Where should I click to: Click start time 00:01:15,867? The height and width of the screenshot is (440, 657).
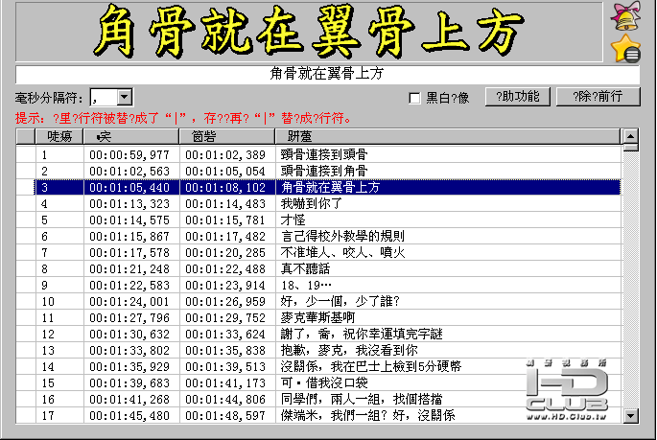(x=129, y=237)
